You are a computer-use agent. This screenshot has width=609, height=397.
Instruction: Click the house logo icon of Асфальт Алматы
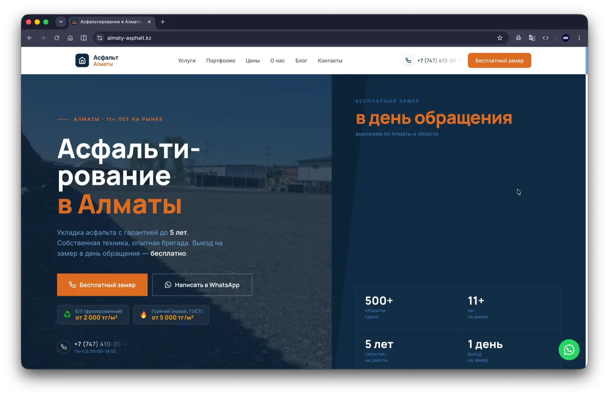(x=82, y=60)
